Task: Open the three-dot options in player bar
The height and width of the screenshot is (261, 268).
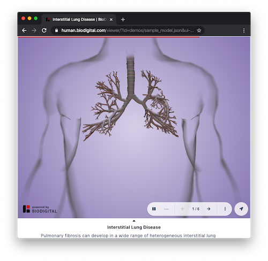Action: (225, 209)
